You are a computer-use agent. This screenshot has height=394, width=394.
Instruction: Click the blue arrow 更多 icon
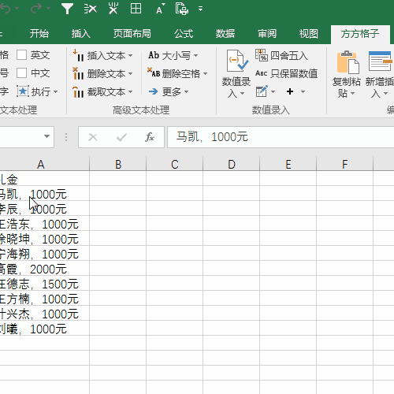pyautogui.click(x=154, y=91)
